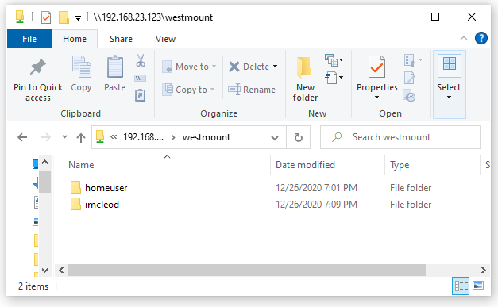This screenshot has width=498, height=307.
Task: Click the Copy icon in Clipboard group
Action: (x=81, y=67)
